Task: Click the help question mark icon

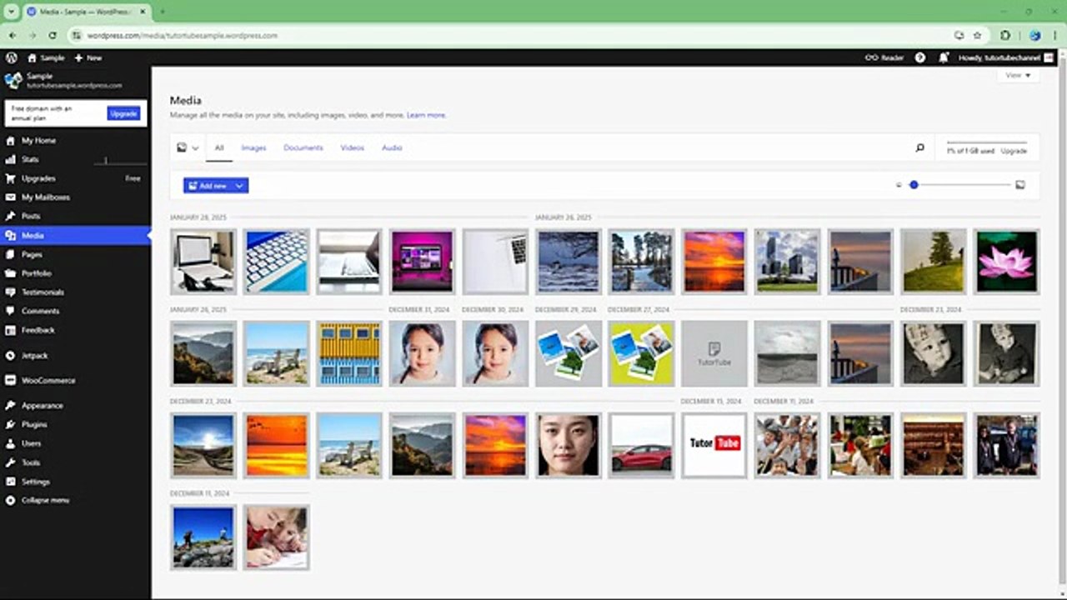Action: click(920, 57)
